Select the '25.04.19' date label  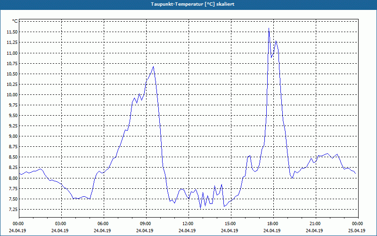point(357,230)
